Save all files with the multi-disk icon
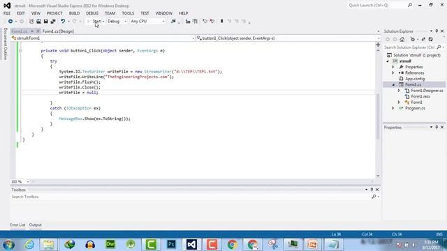447x251 pixels. point(53,22)
